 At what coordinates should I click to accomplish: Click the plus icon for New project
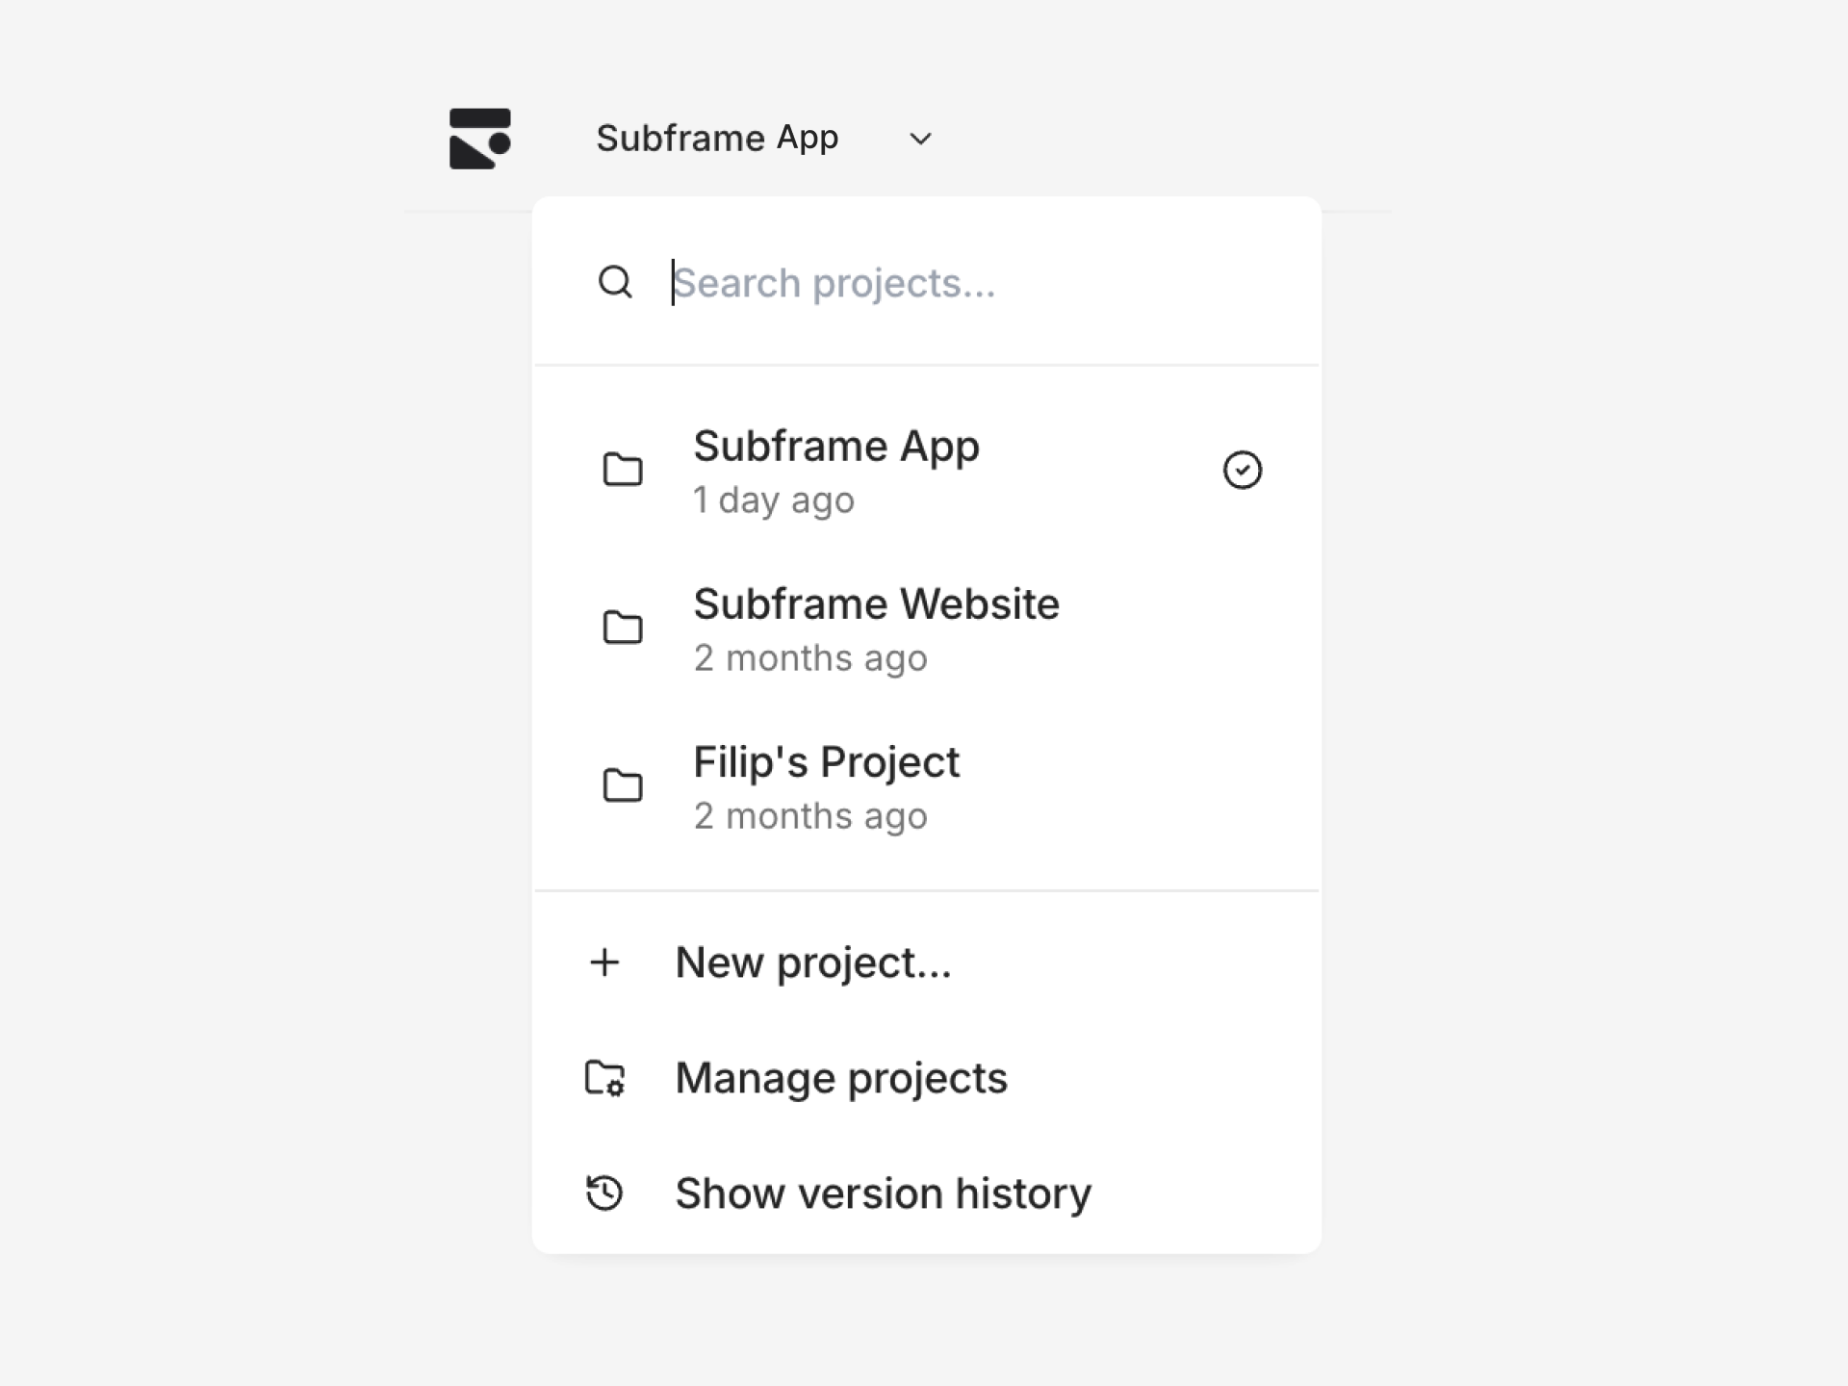point(604,962)
